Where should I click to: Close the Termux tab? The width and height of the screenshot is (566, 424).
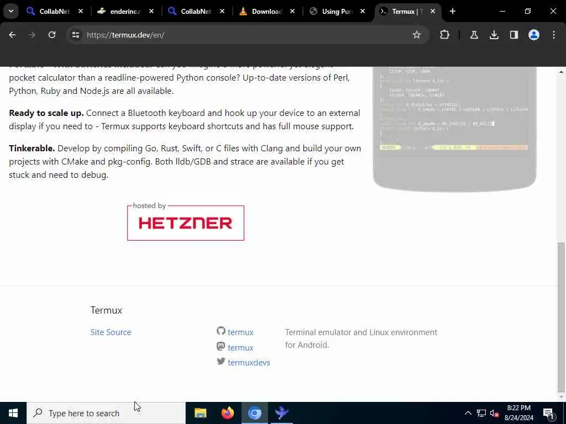[433, 11]
